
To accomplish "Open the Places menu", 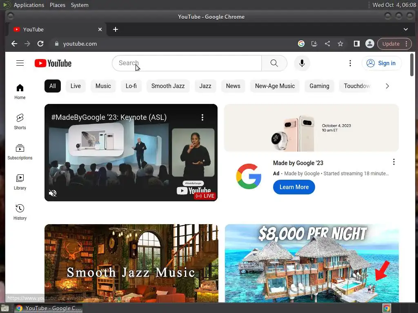I will [58, 5].
